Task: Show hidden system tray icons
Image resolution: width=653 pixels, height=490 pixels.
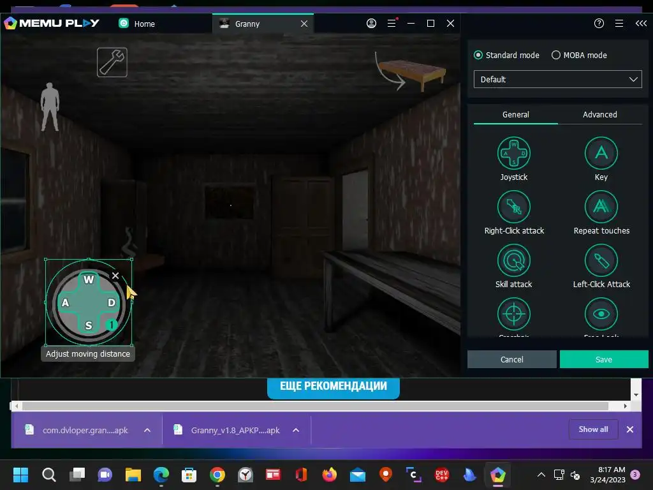Action: pyautogui.click(x=541, y=475)
